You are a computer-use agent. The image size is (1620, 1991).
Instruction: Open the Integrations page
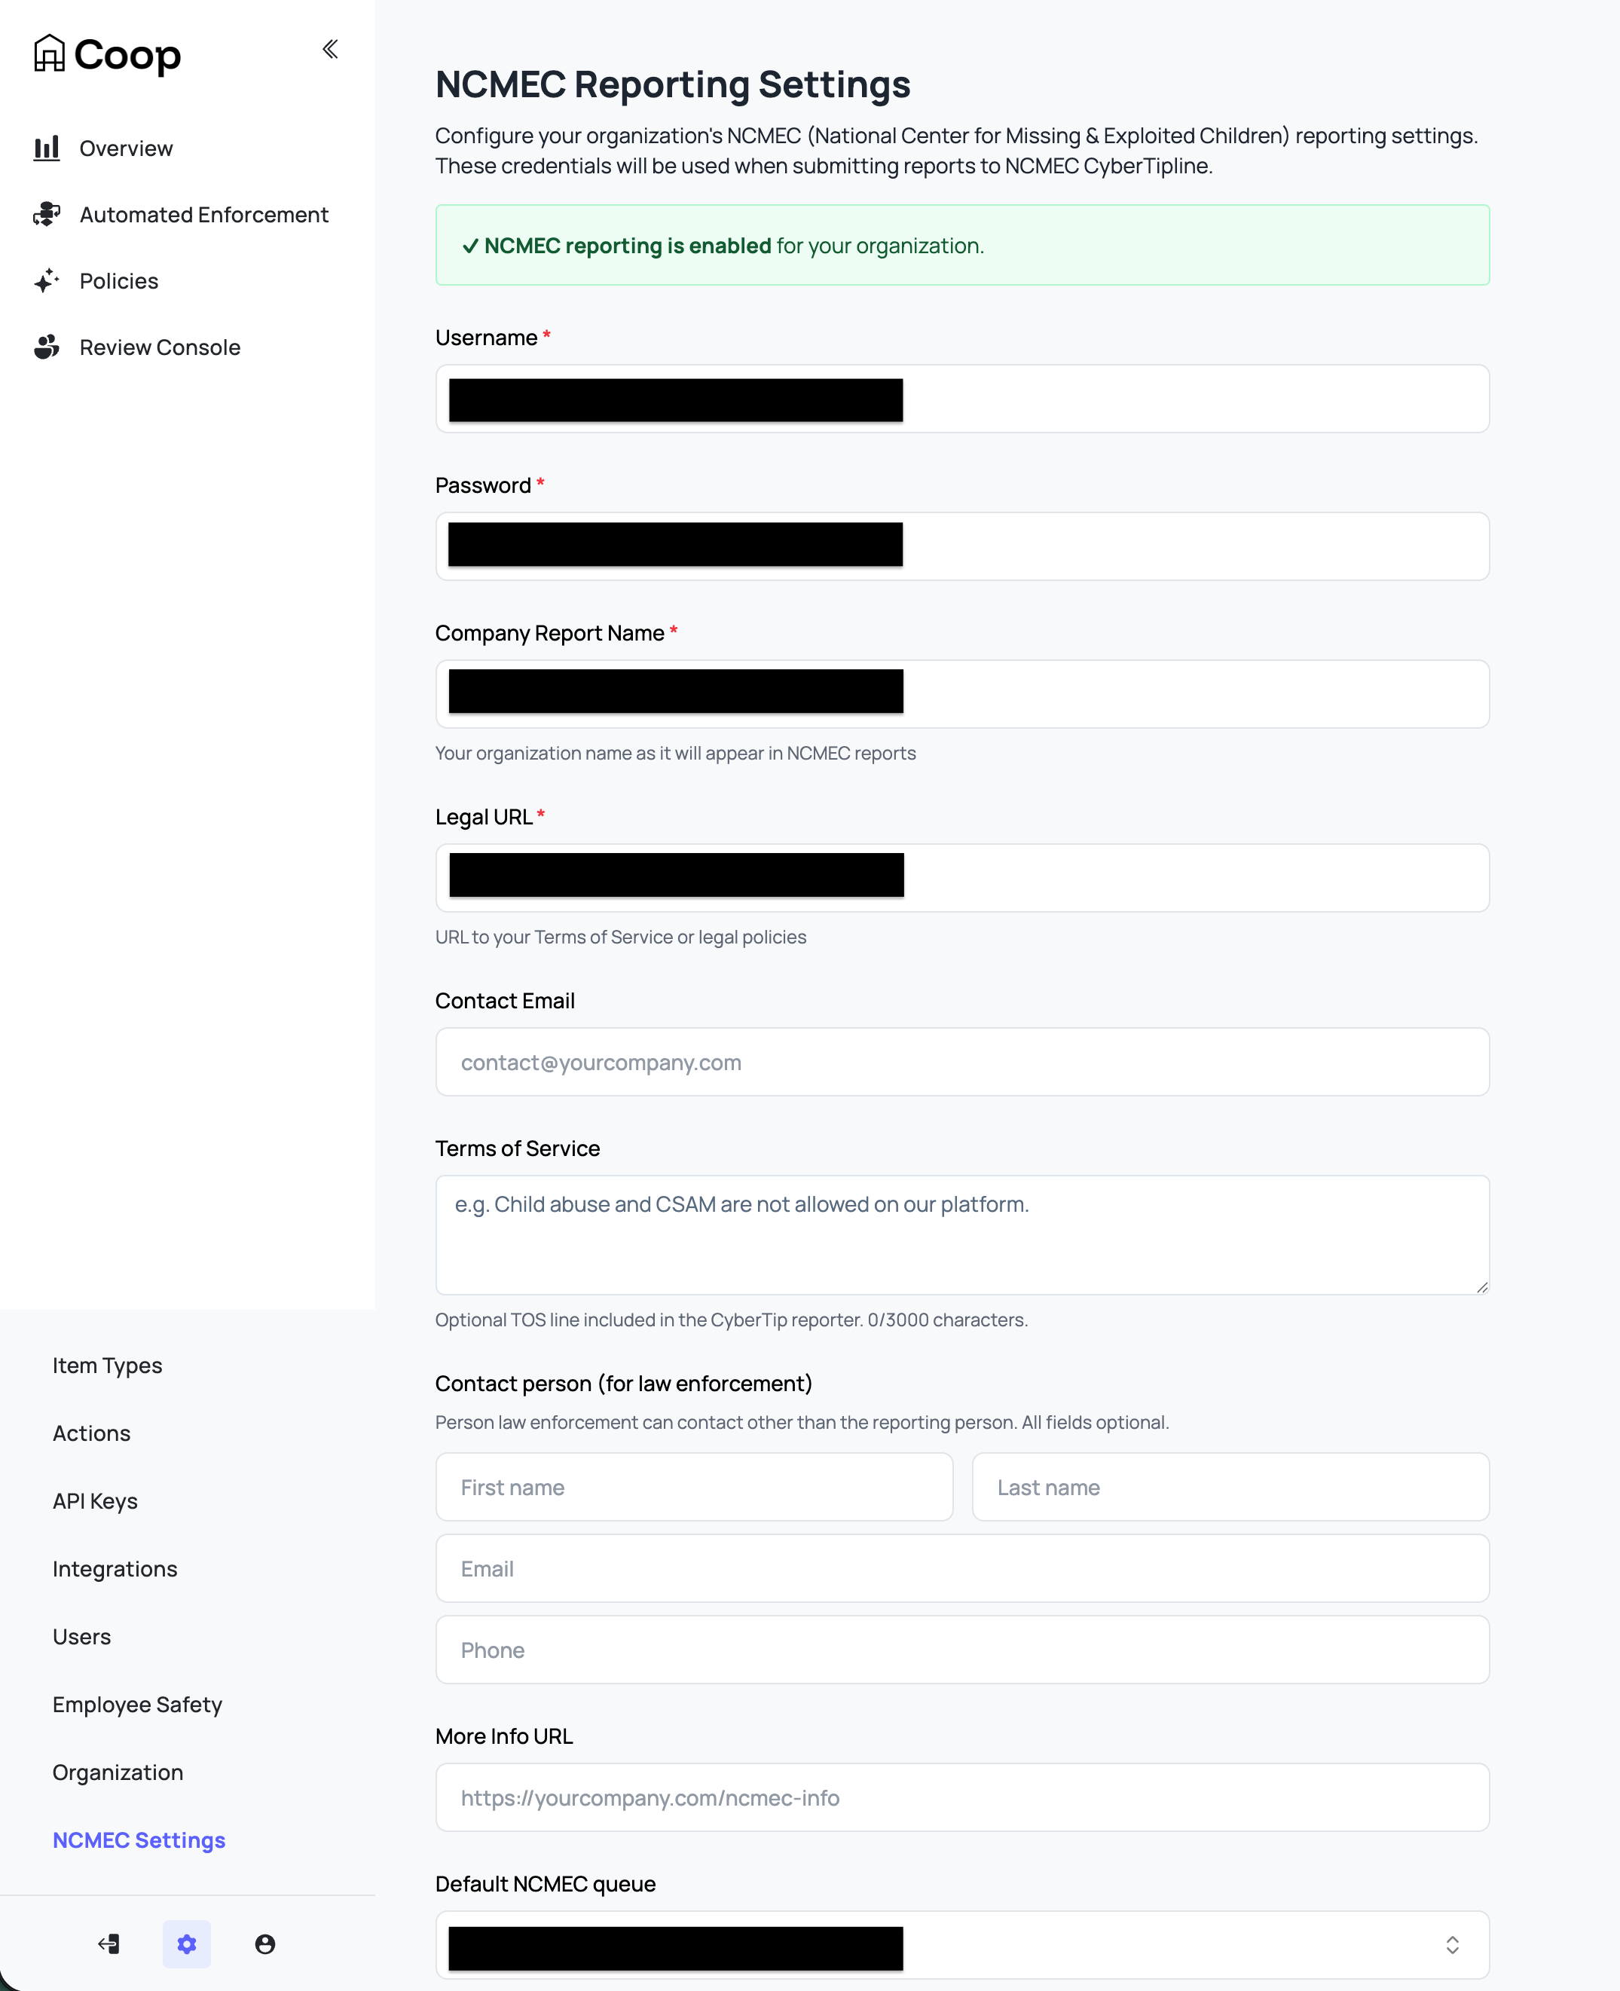[115, 1569]
